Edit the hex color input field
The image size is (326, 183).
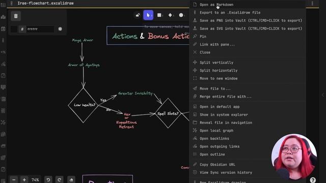click(x=40, y=29)
